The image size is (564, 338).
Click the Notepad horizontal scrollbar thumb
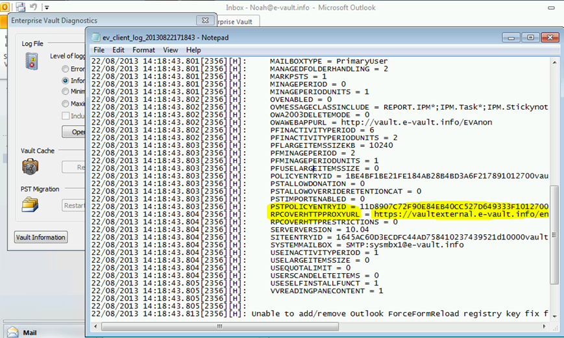pos(220,326)
